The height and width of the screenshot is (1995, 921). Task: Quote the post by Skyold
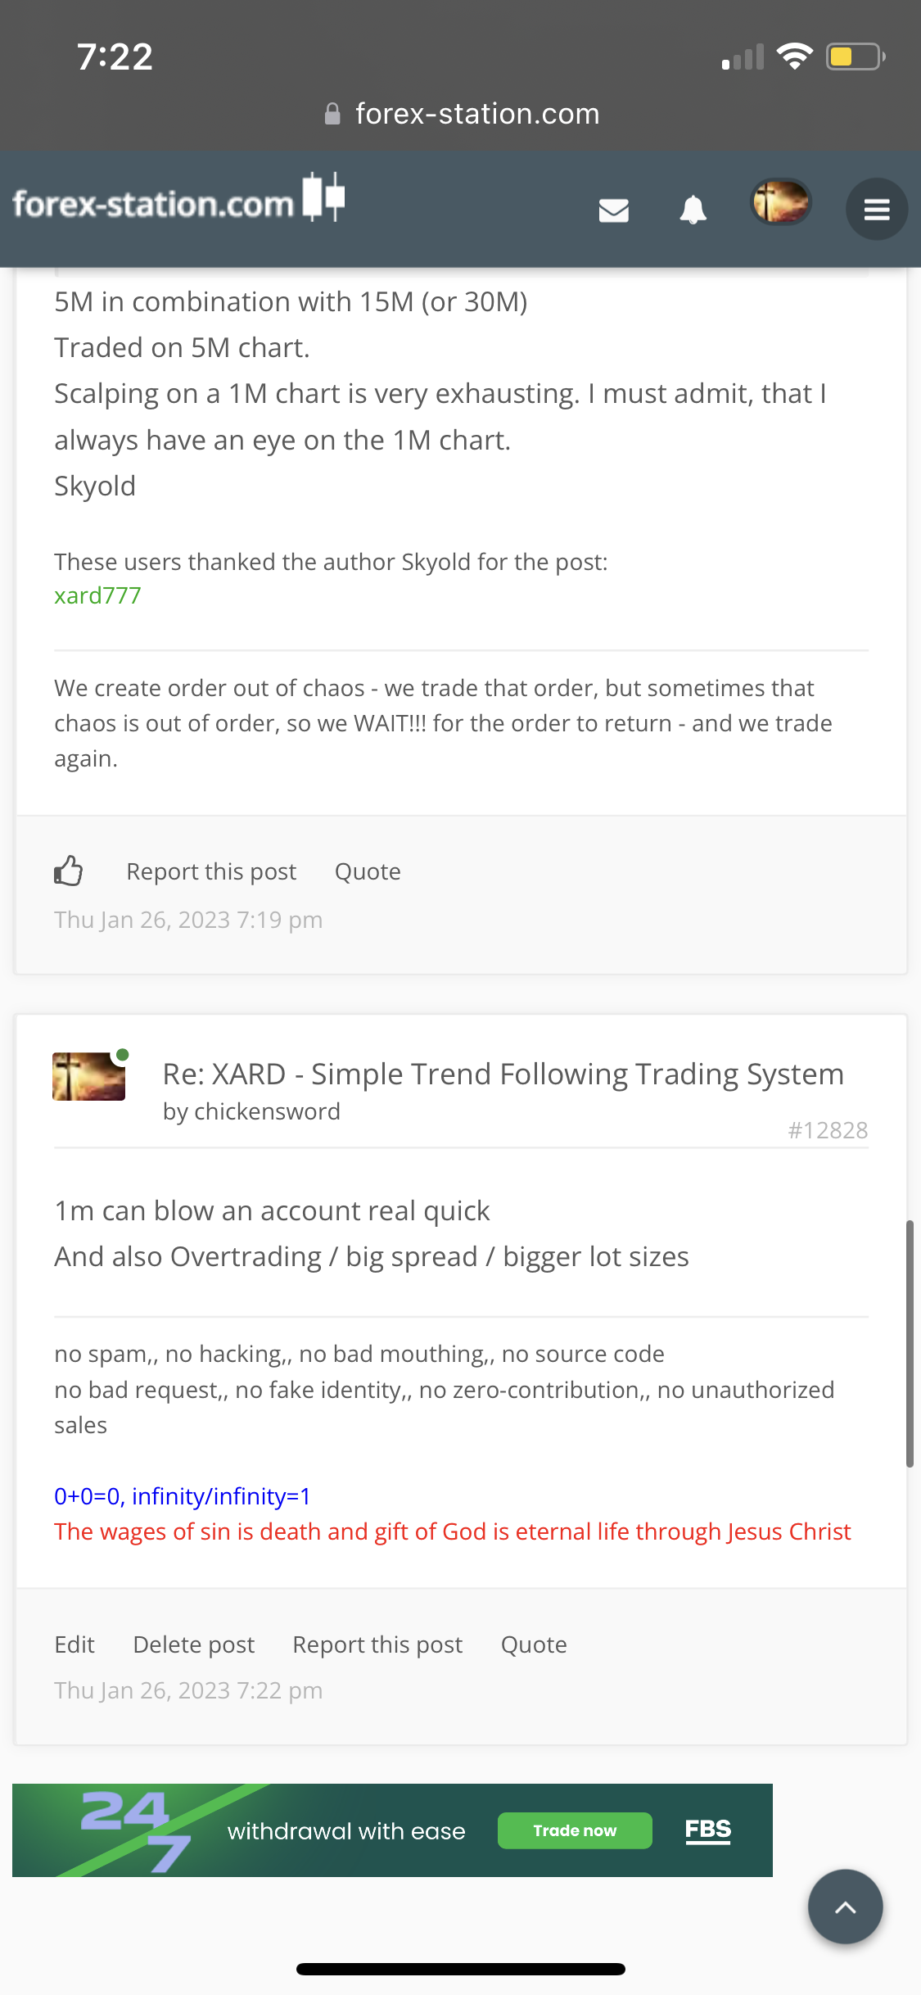368,871
